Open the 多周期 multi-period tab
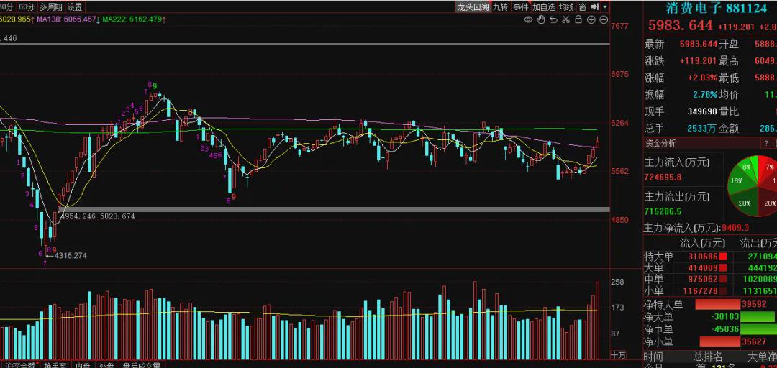Image resolution: width=777 pixels, height=368 pixels. coord(51,7)
